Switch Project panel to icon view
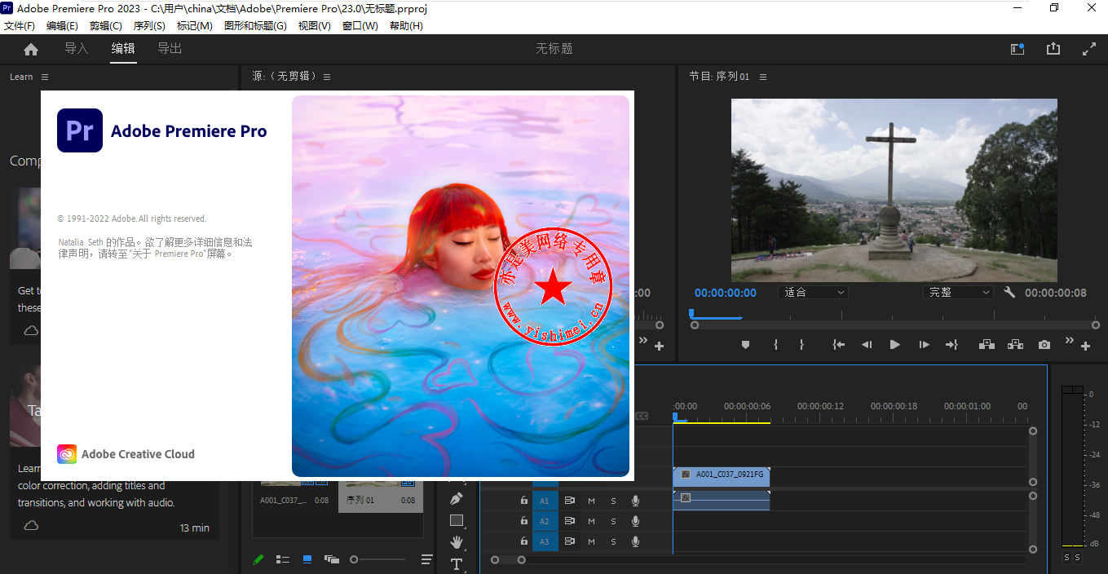This screenshot has width=1108, height=574. point(307,559)
